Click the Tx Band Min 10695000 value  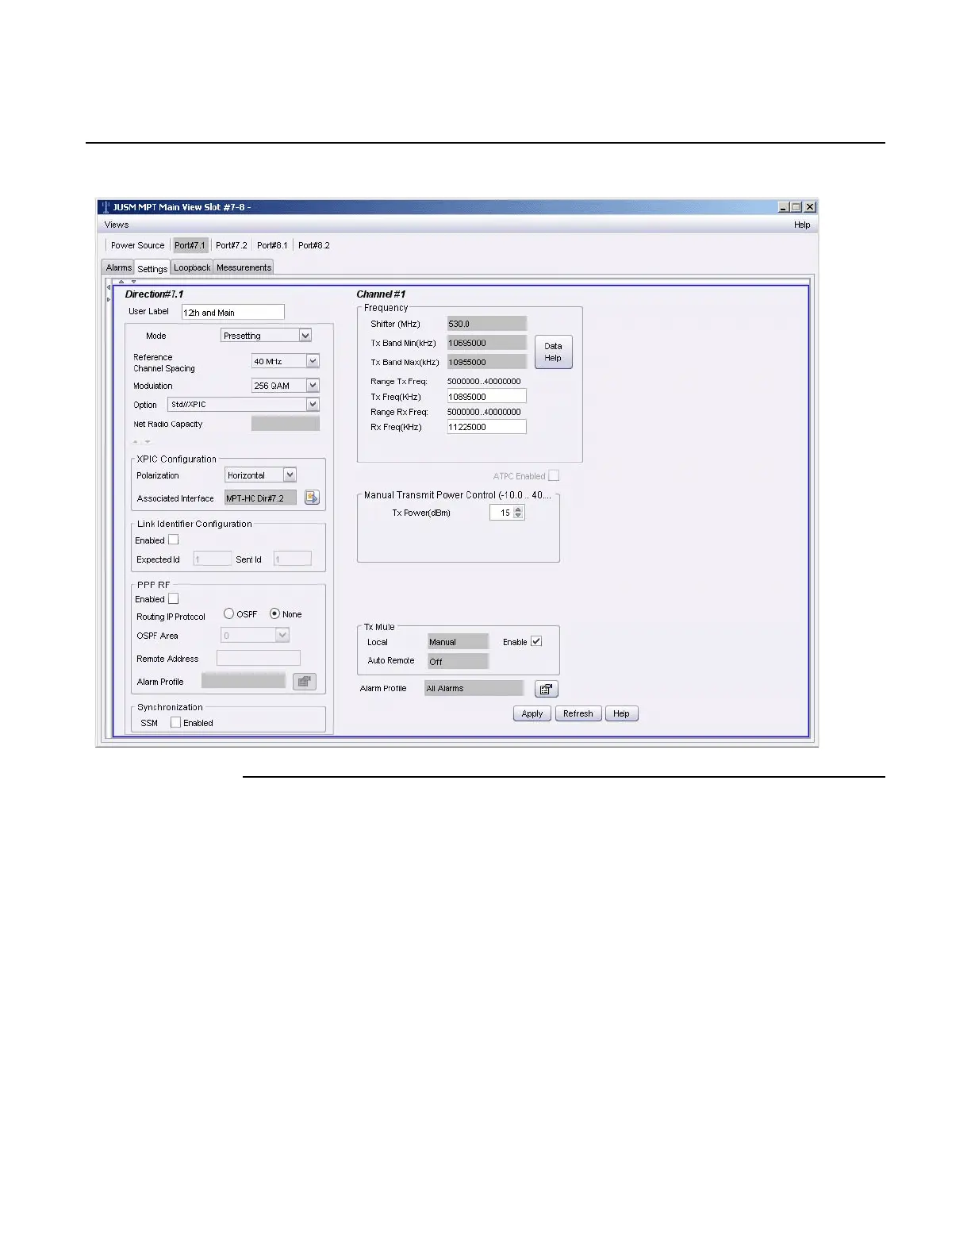coord(486,342)
